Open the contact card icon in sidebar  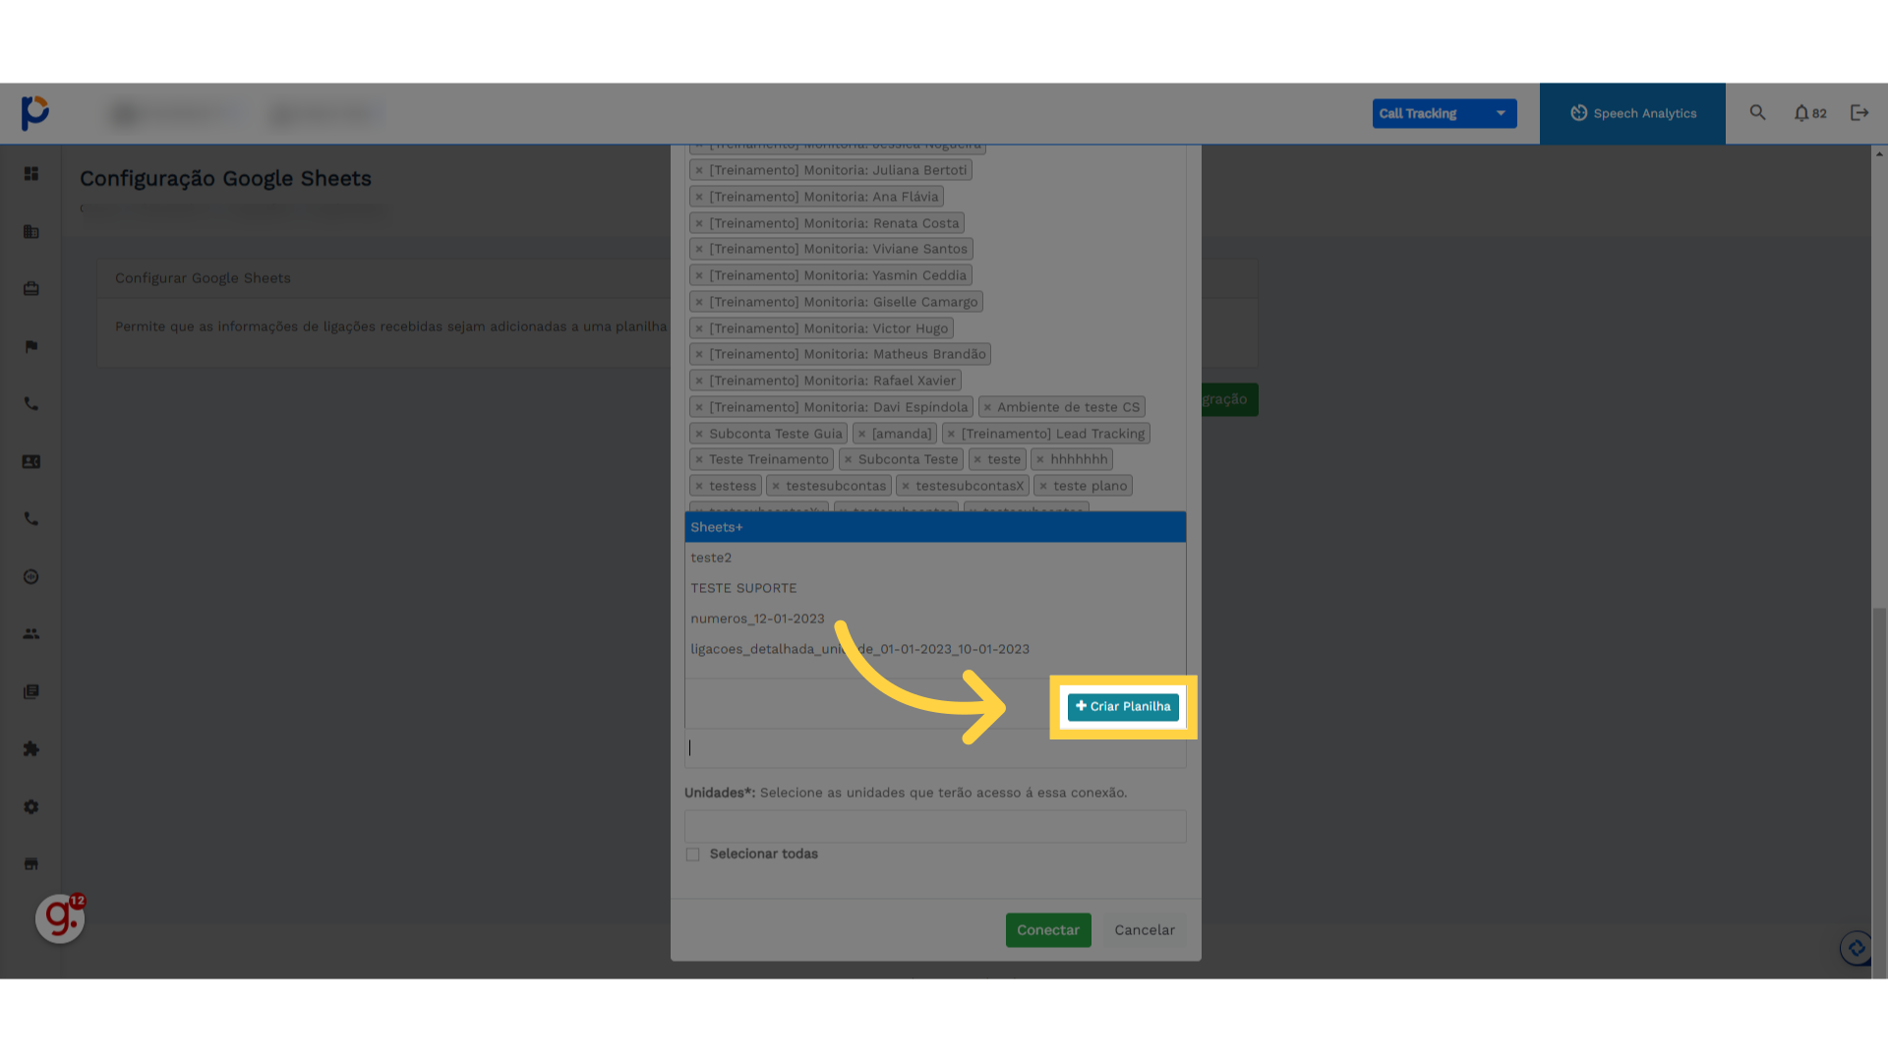(x=31, y=462)
